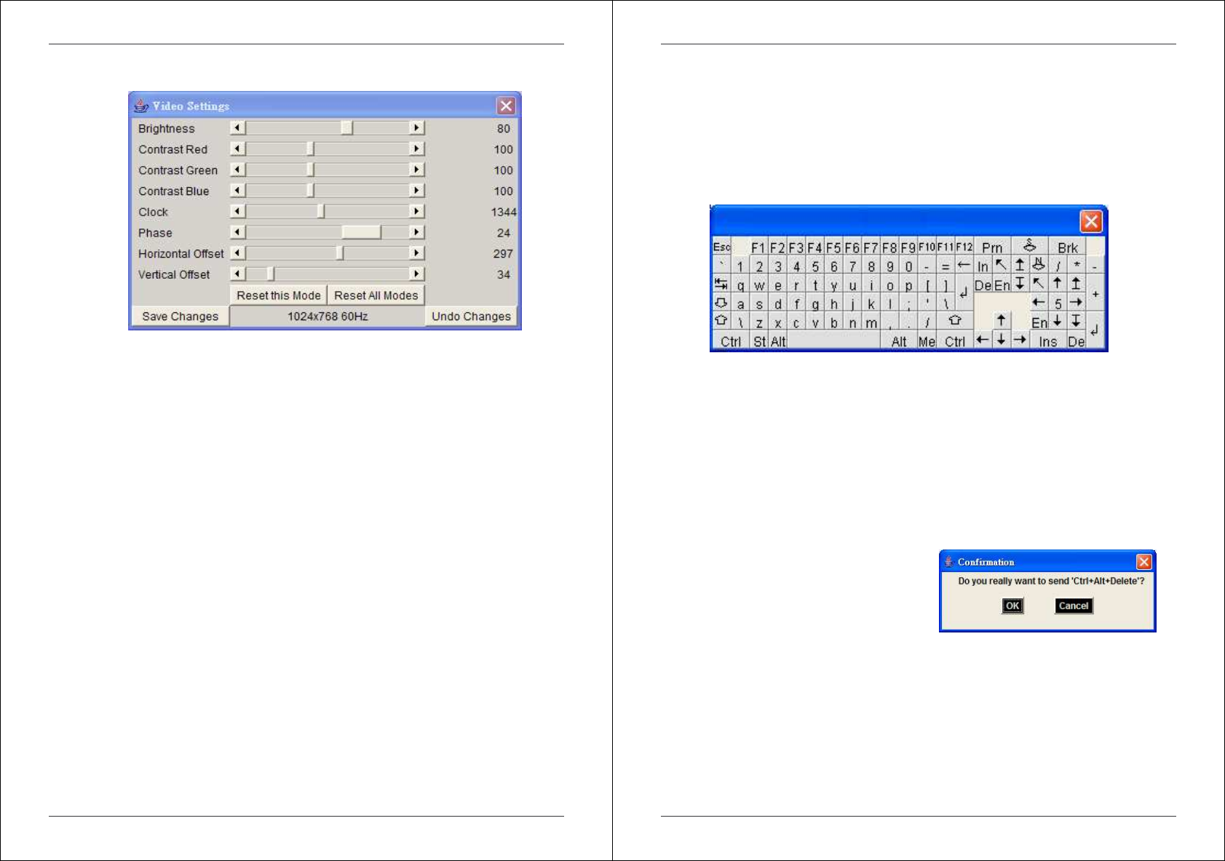Click the right Shift key on the soft keyboard

[x=955, y=321]
